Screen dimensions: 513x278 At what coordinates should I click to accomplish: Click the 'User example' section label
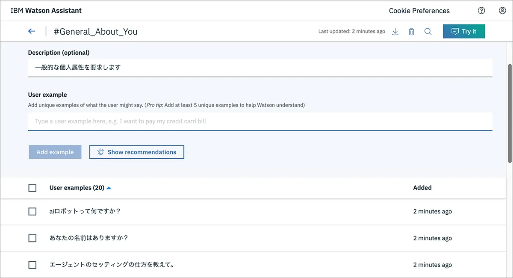(47, 95)
